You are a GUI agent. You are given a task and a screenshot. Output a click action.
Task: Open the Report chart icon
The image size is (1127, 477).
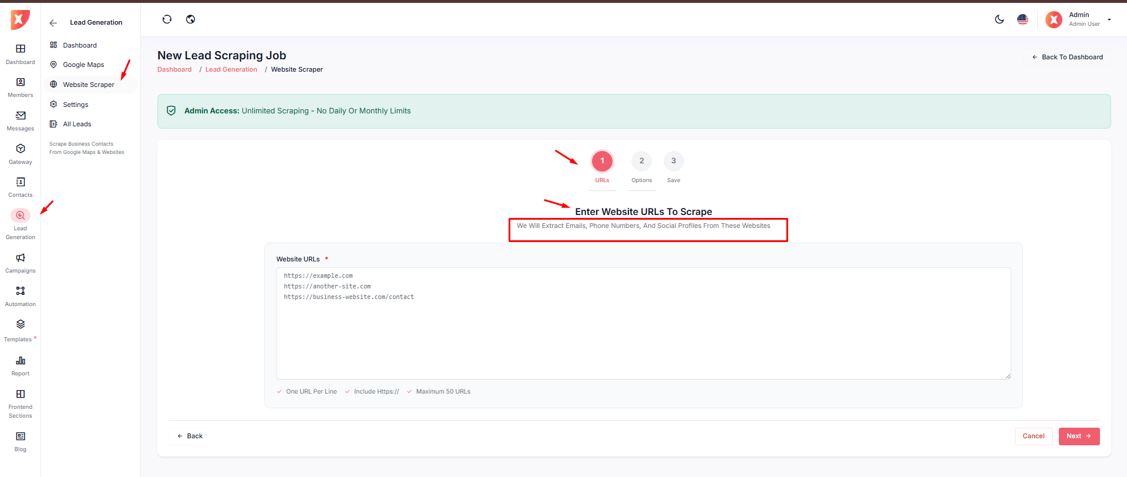[x=21, y=361]
